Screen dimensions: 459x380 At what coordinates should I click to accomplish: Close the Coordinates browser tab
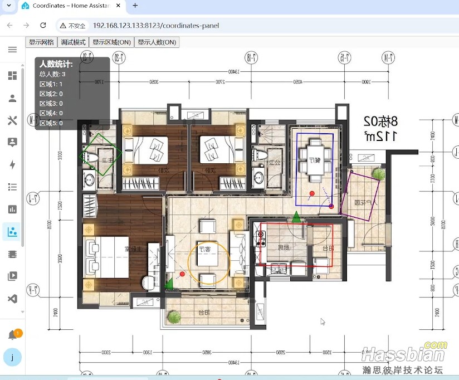tap(118, 6)
